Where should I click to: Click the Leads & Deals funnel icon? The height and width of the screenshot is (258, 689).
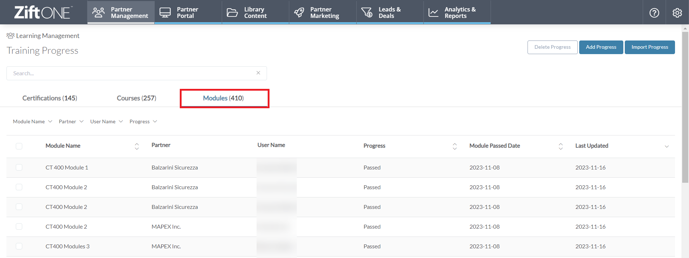(367, 13)
